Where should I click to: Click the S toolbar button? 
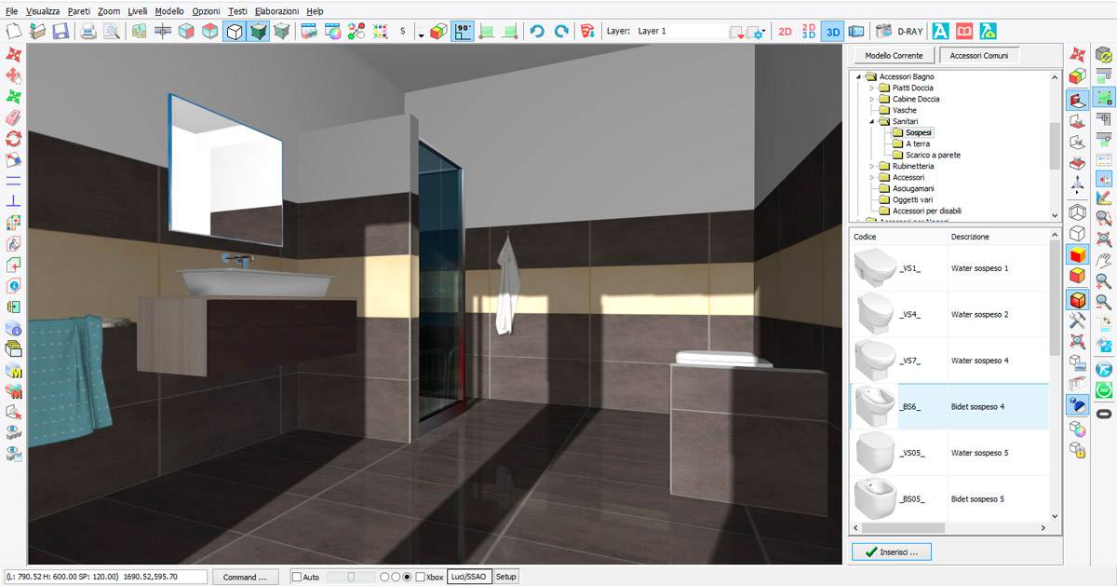tap(403, 31)
